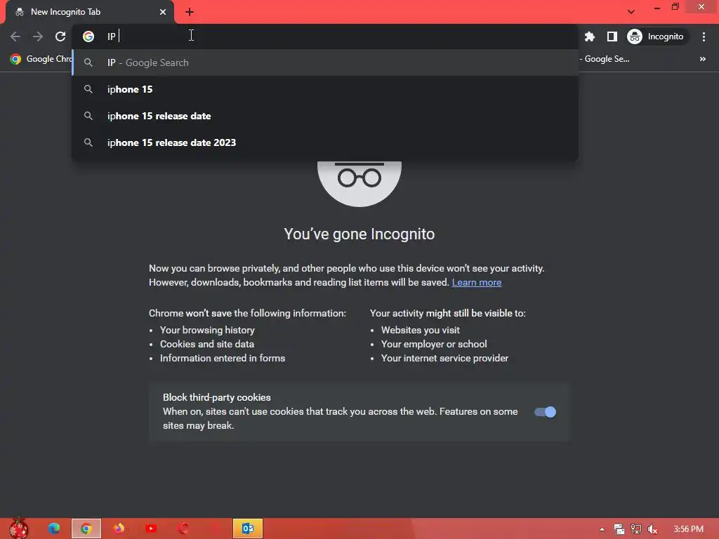
Task: Select the New Incognito Tab
Action: click(x=89, y=12)
